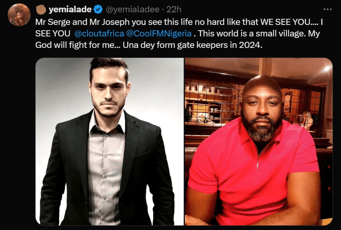Click 'Una dey form gate keepers in 2024' text
Image resolution: width=341 pixels, height=230 pixels.
click(x=193, y=45)
